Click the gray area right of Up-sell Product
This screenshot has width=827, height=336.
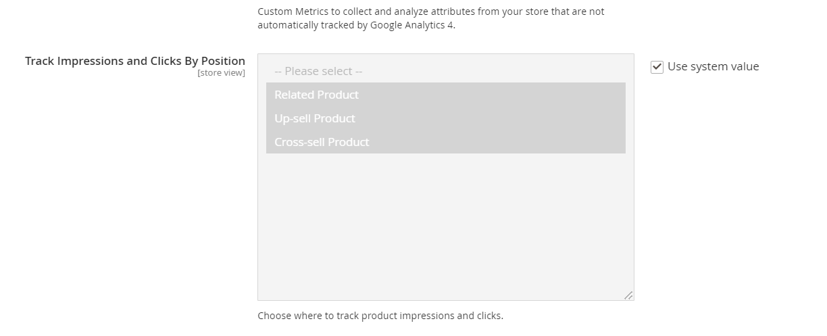coord(507,118)
